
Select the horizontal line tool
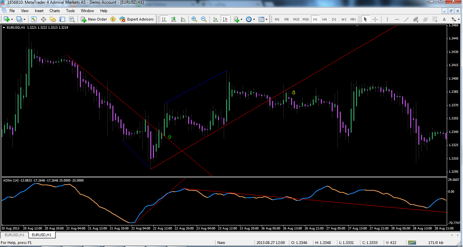(x=397, y=19)
